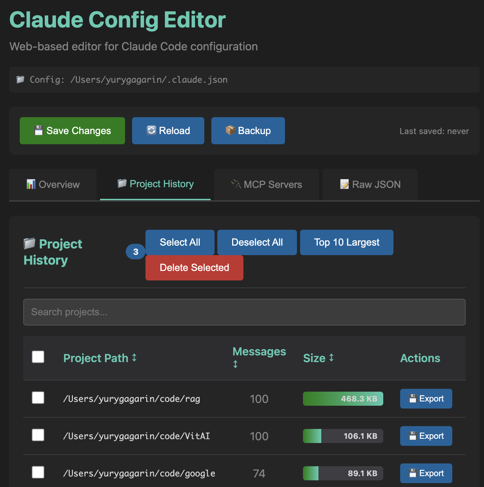Click the Config: /Users/yurygagarin/.claude.json path

(x=129, y=80)
